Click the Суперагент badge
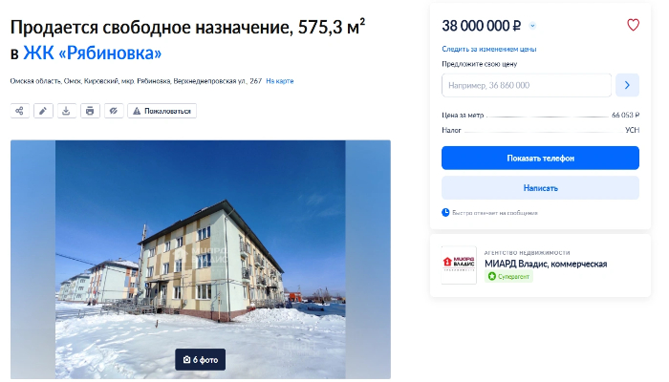 pyautogui.click(x=508, y=277)
